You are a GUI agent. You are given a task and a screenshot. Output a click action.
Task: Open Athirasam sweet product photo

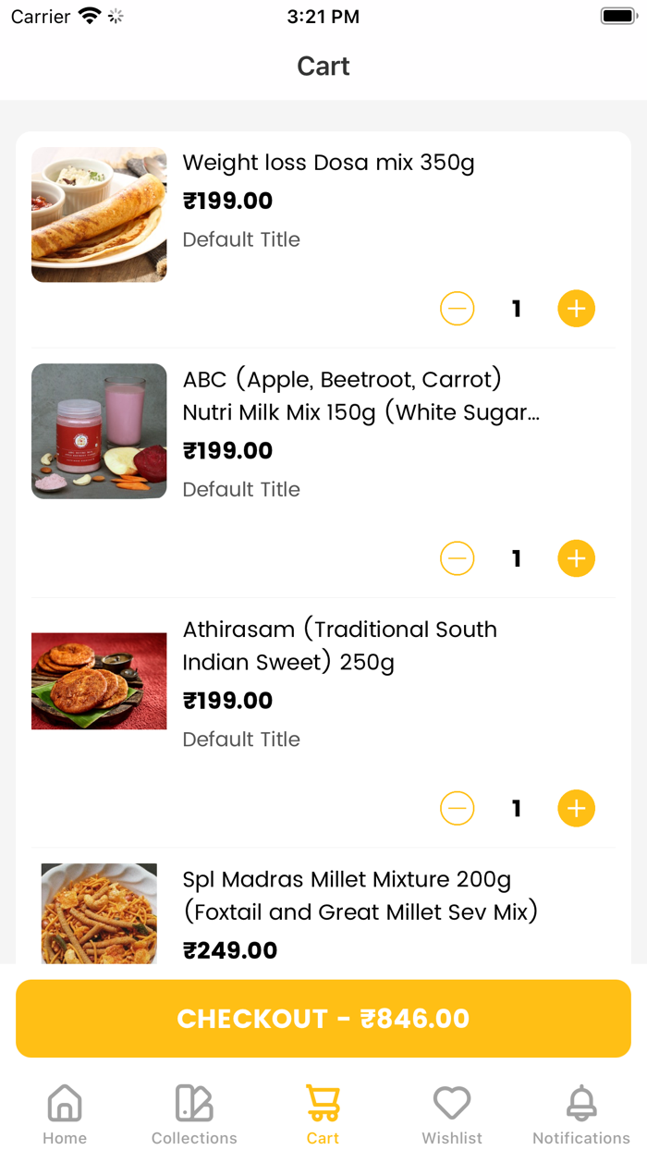pyautogui.click(x=99, y=681)
